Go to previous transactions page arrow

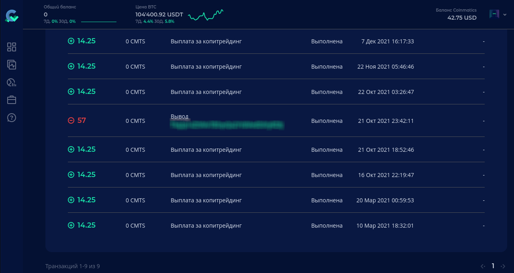pos(483,266)
